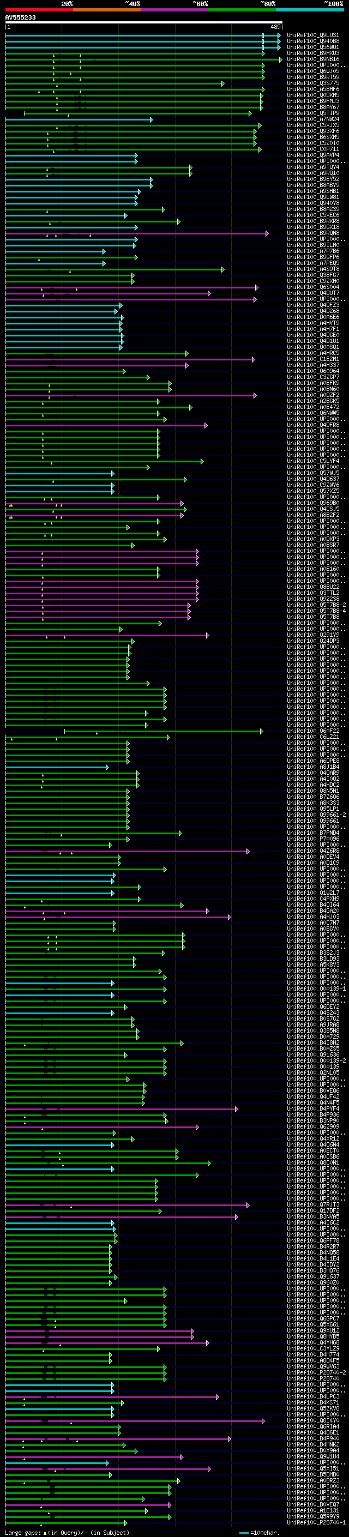Click the orange ~40% identity legend bar
The image size is (349, 1537).
[x=107, y=10]
